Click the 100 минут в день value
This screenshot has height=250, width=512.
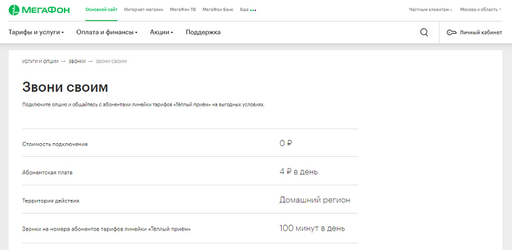click(312, 228)
